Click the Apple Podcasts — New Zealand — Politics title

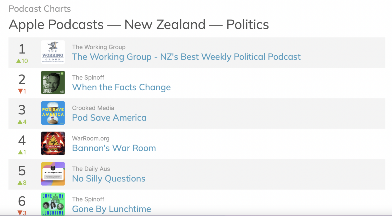[139, 24]
